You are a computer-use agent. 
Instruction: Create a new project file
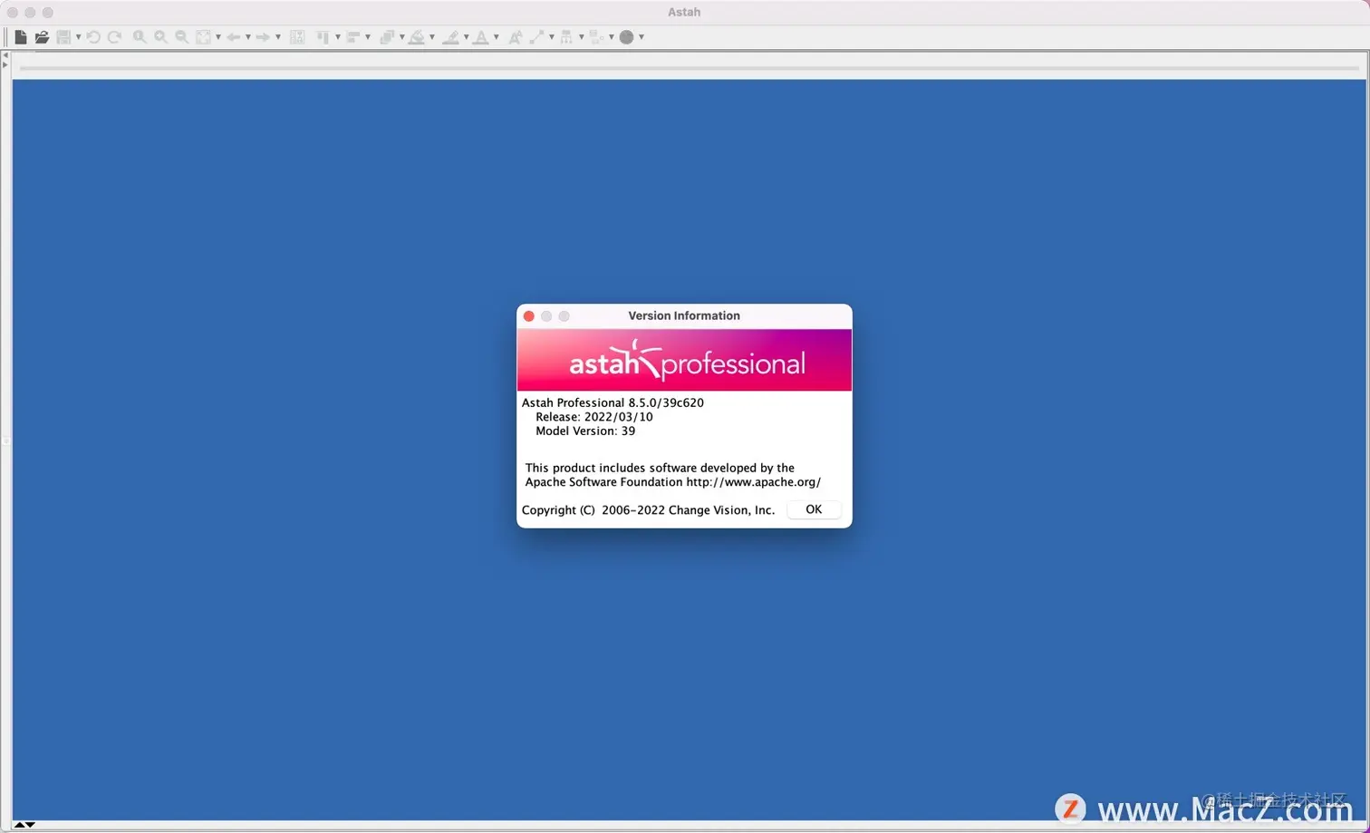pos(21,37)
